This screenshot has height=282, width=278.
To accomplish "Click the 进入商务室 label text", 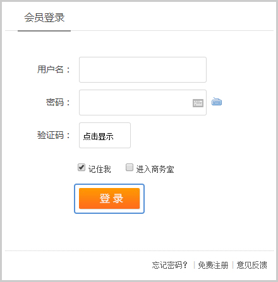I will pyautogui.click(x=155, y=169).
